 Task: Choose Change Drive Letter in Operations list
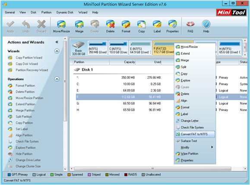click(x=28, y=160)
